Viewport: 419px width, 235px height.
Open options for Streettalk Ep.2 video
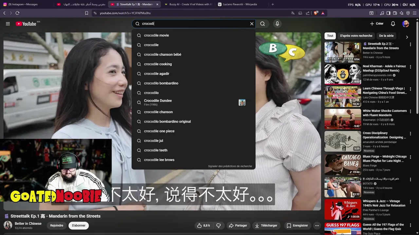point(410,44)
